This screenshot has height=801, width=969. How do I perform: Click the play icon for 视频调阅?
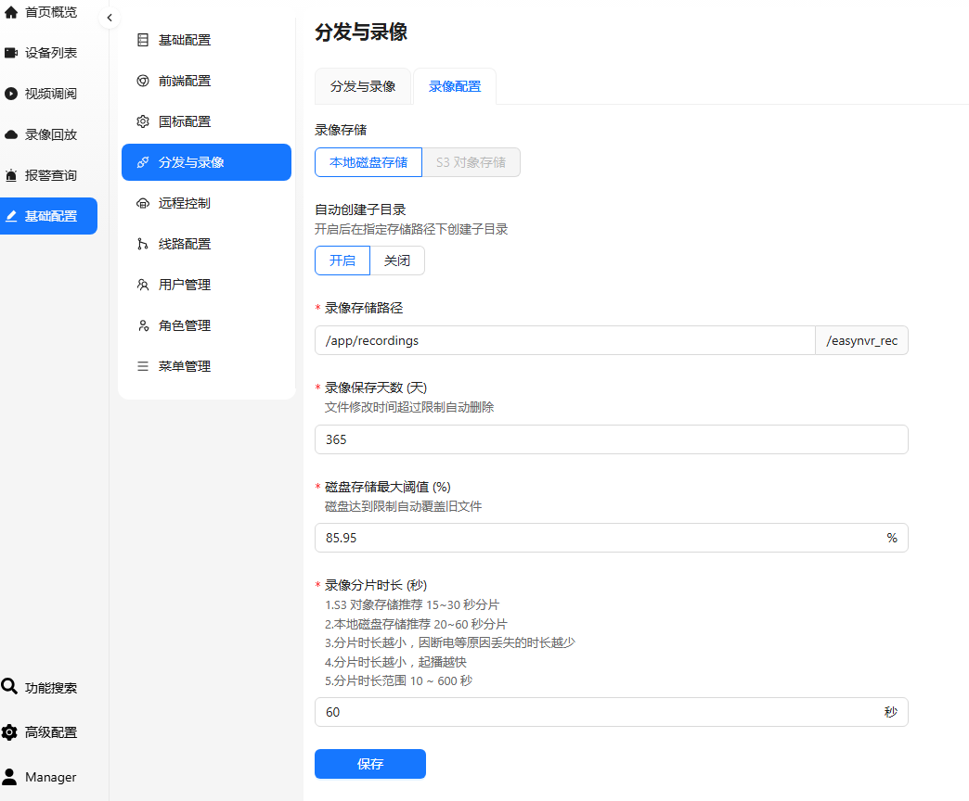(11, 94)
